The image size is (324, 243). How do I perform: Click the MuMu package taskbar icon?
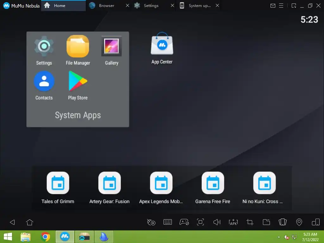point(84,237)
